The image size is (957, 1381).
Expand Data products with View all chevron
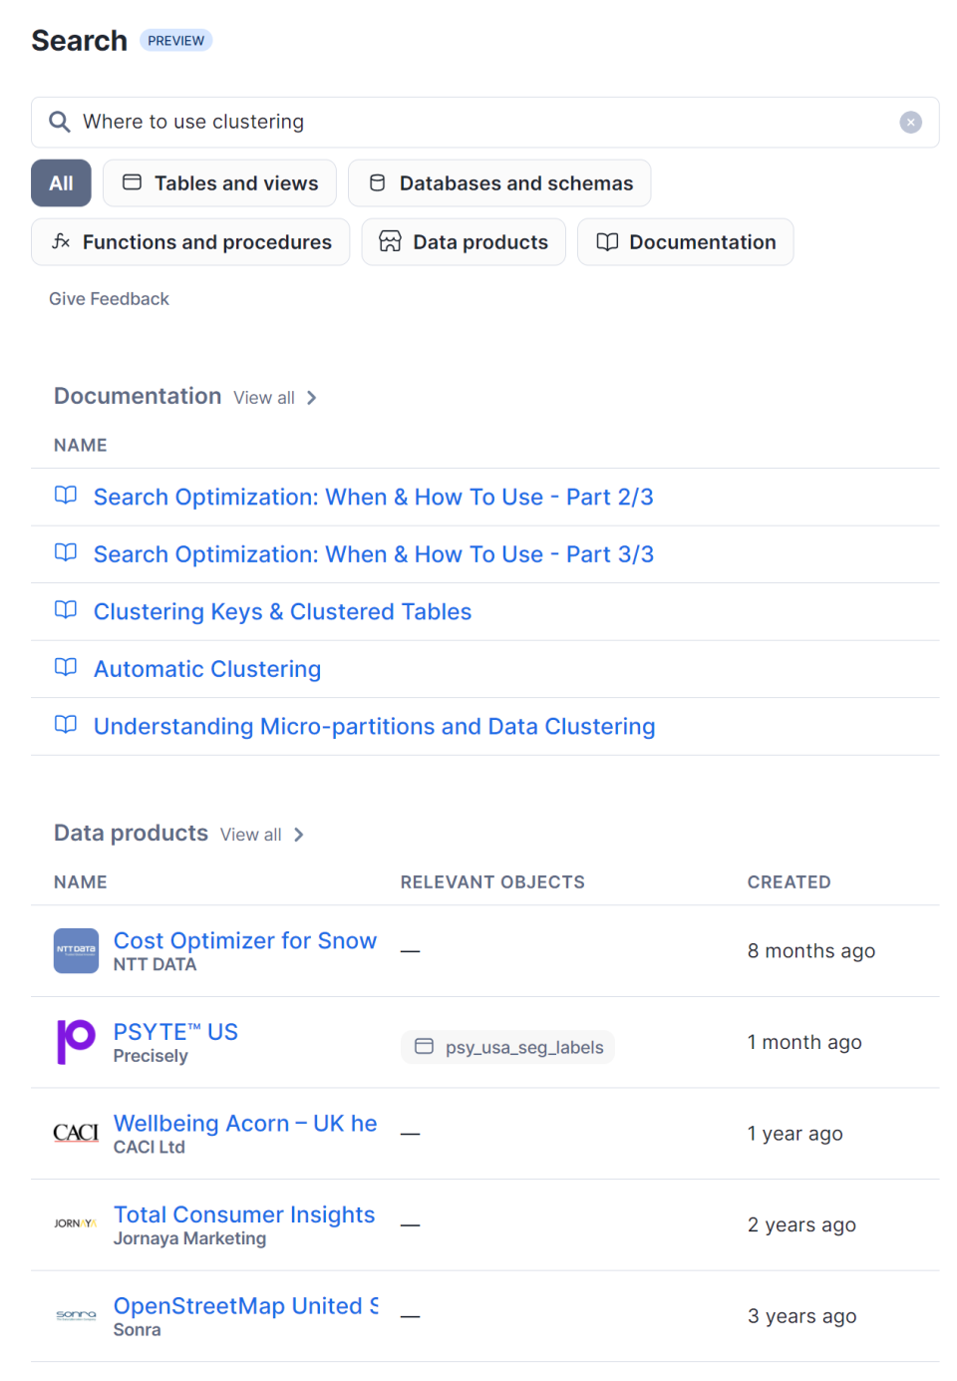point(298,835)
